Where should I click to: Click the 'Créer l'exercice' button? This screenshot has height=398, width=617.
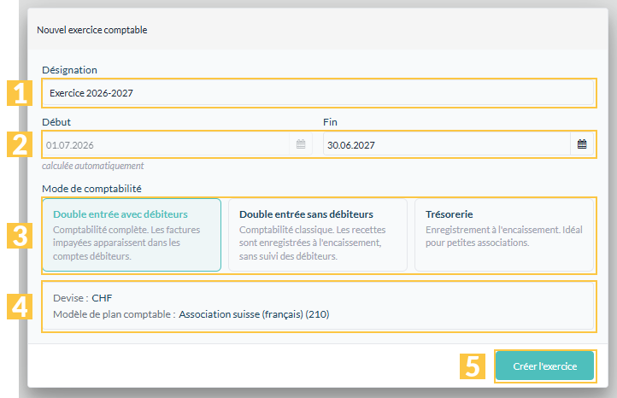(x=544, y=366)
